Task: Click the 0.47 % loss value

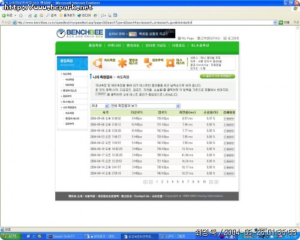Action: pos(211,118)
